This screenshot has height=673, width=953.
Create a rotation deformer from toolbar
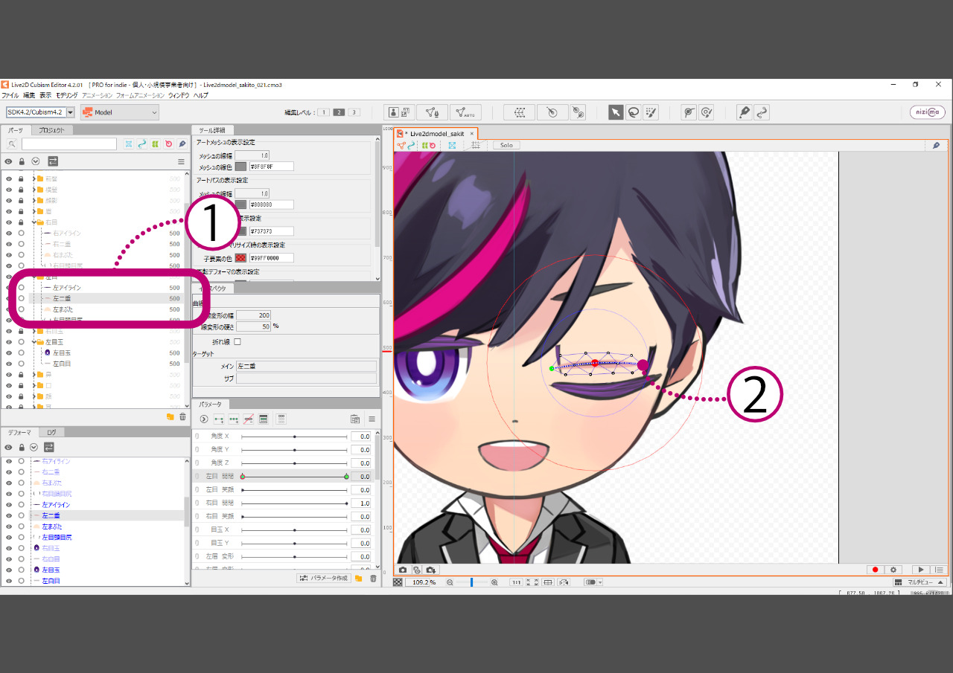coord(551,112)
